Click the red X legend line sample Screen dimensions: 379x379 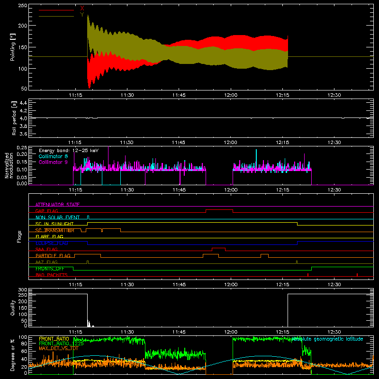56,10
